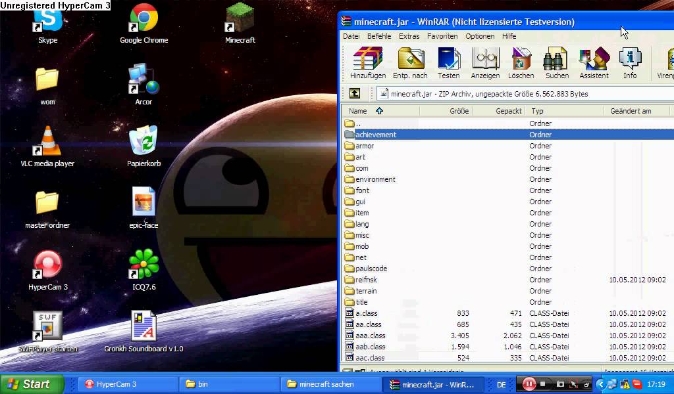Select the com folder row

pyautogui.click(x=508, y=168)
